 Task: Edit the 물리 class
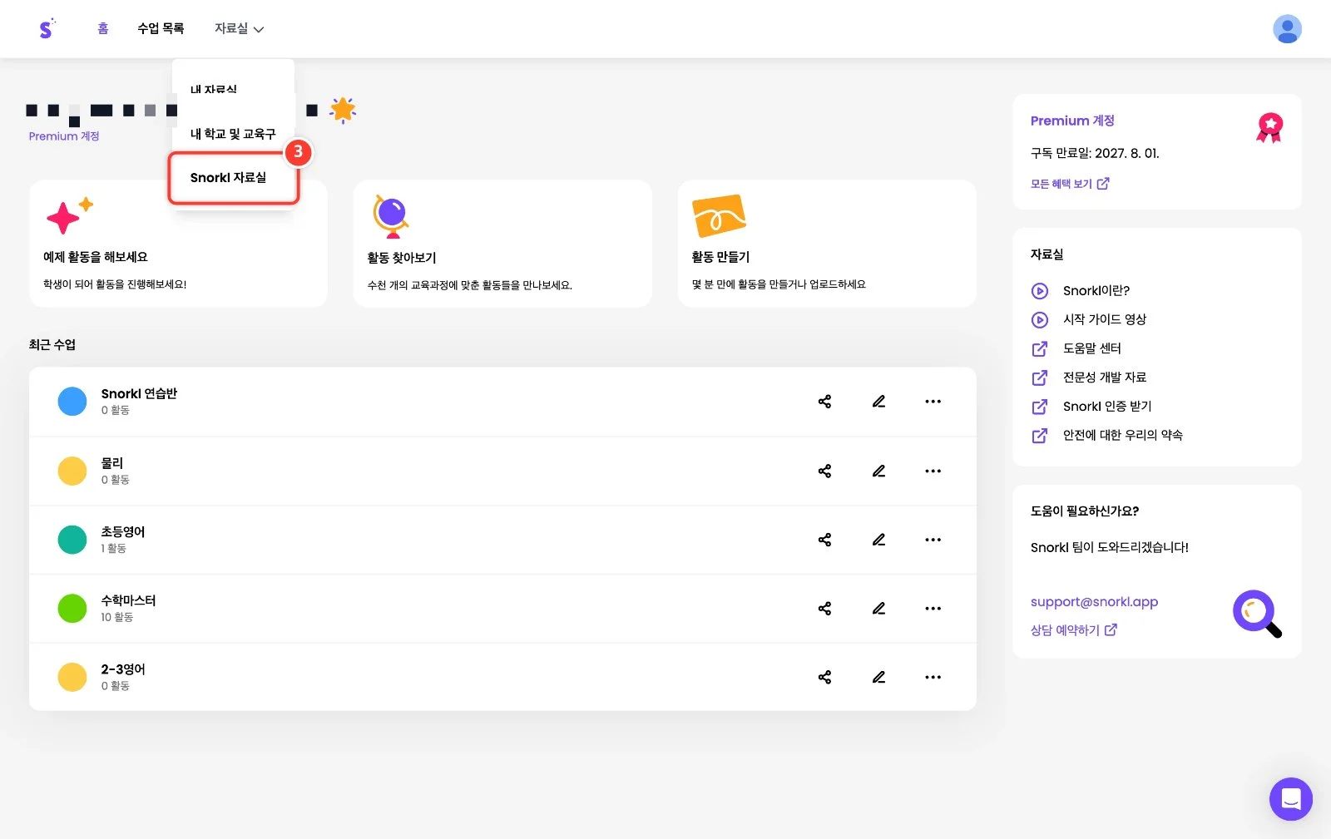click(878, 471)
